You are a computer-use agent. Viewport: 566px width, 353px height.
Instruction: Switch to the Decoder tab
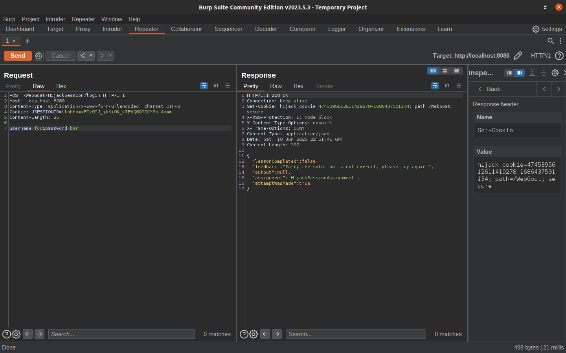(x=266, y=29)
